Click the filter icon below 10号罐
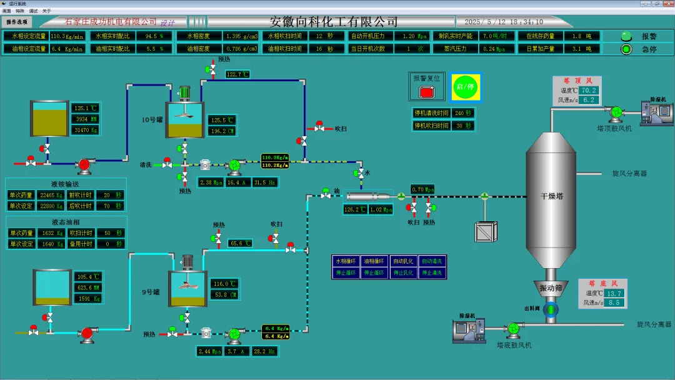This screenshot has height=380, width=675. click(206, 165)
